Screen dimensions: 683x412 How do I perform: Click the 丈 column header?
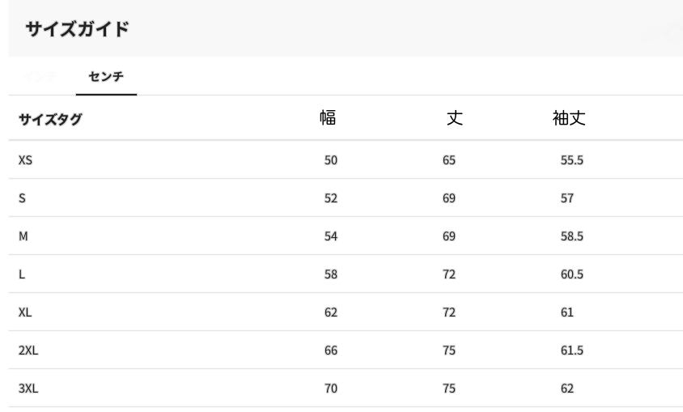click(x=455, y=118)
